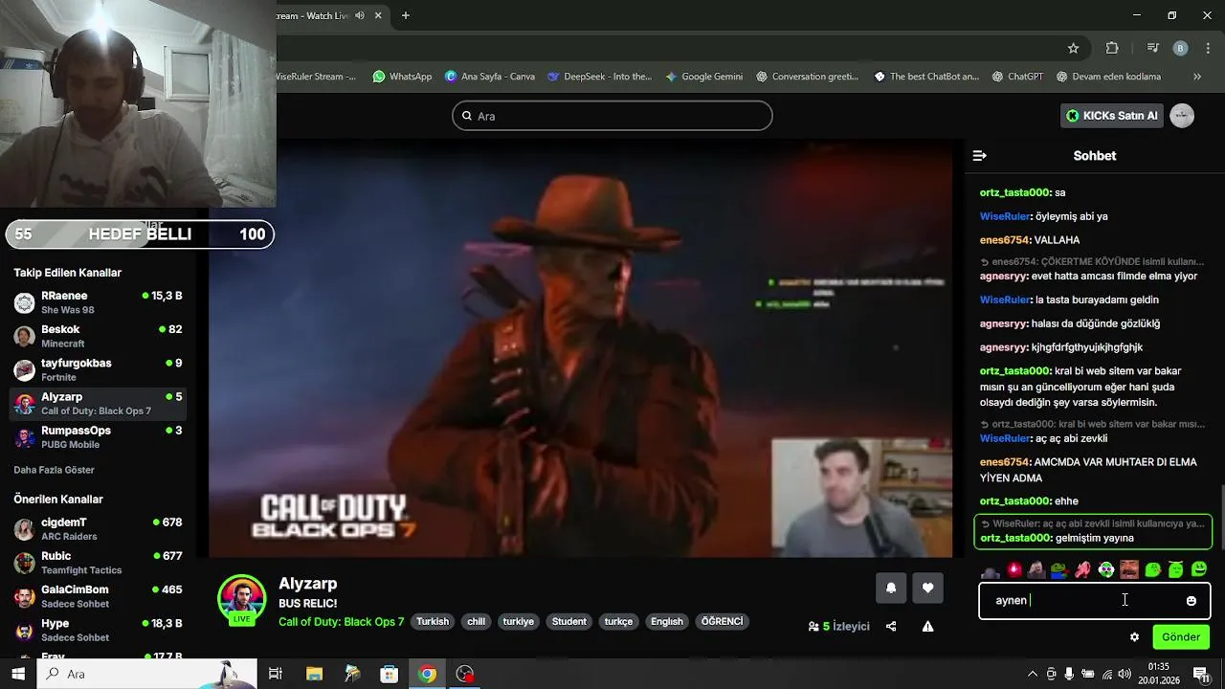Open the Ana Sayfa - Canva bookmark
The image size is (1225, 689).
point(489,77)
